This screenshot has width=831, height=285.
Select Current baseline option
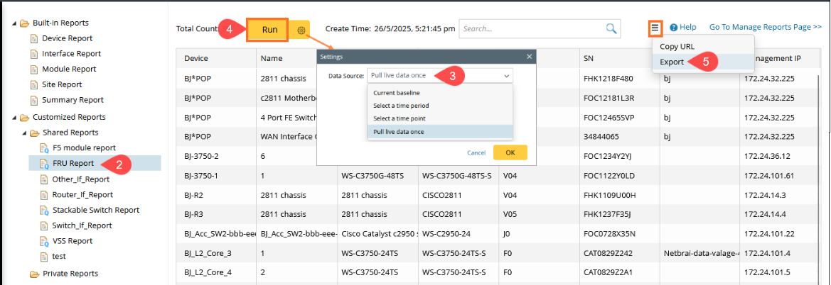click(397, 93)
